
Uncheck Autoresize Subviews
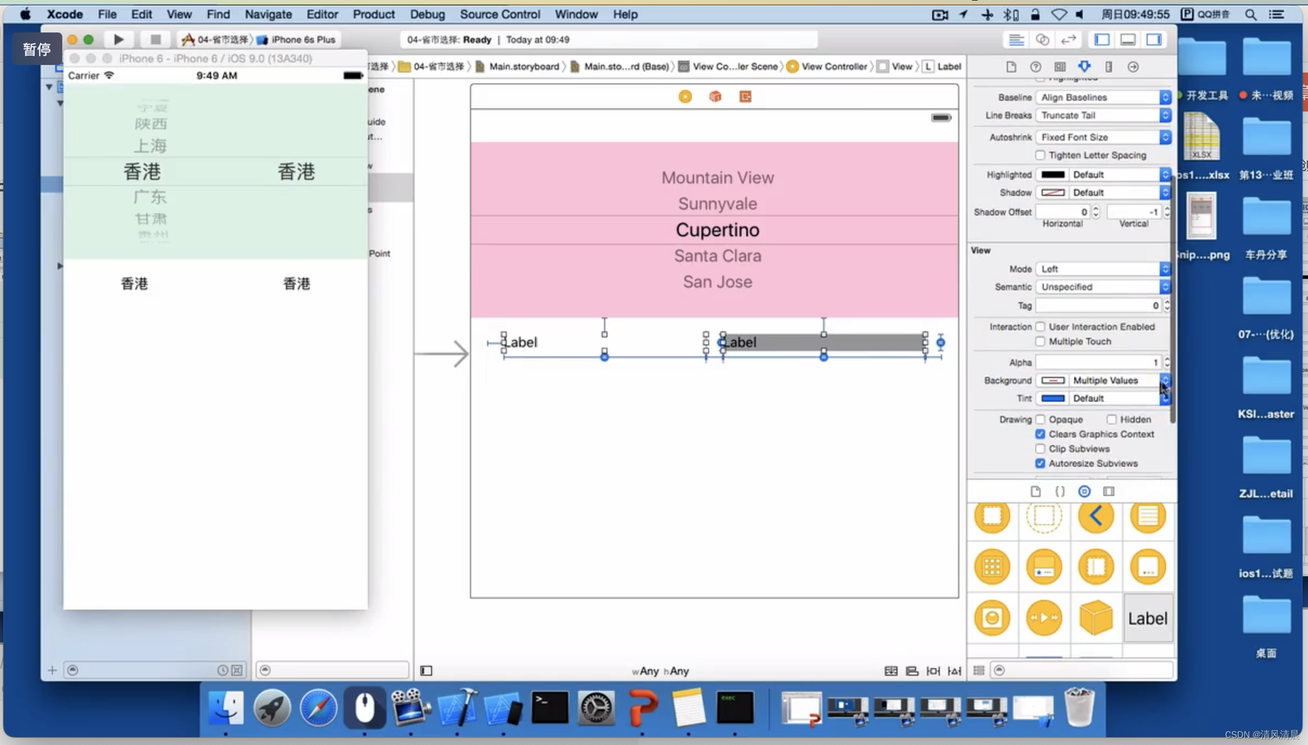pos(1040,463)
